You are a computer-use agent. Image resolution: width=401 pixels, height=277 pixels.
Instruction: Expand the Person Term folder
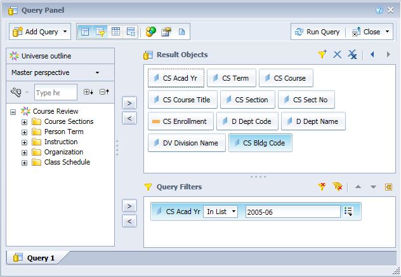click(24, 132)
